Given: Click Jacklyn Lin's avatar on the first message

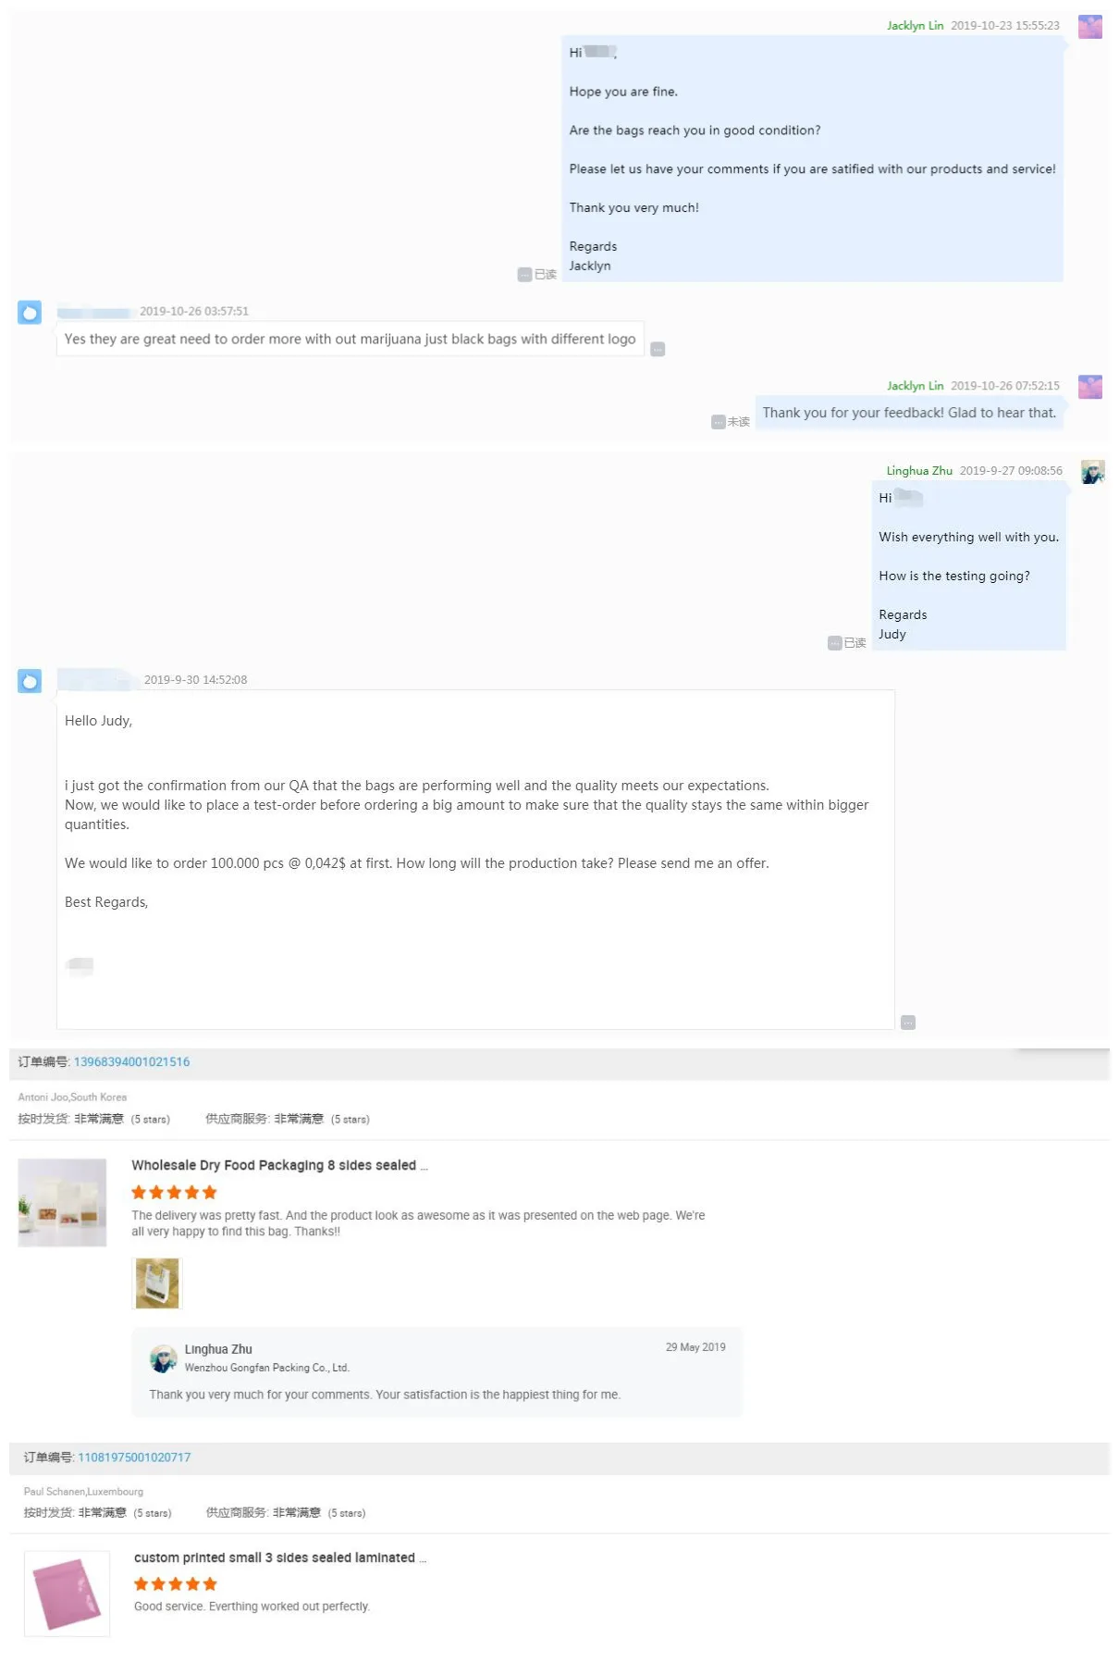Looking at the screenshot, I should [x=1089, y=26].
